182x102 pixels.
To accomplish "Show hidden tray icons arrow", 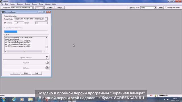I will (164, 99).
